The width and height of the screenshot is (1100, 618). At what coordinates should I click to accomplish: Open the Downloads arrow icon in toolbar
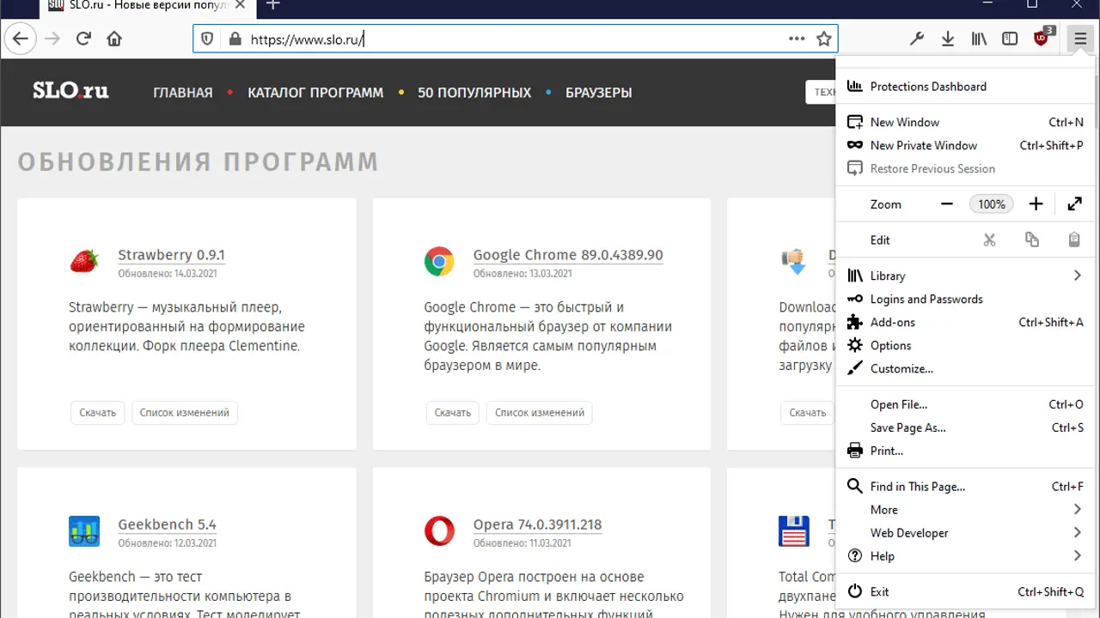tap(948, 39)
